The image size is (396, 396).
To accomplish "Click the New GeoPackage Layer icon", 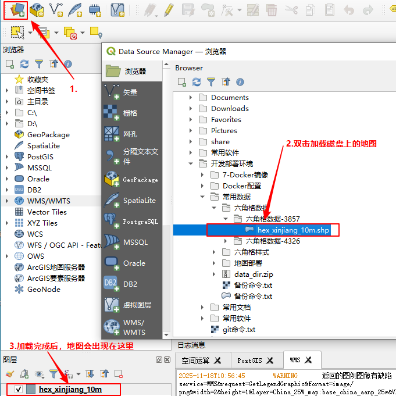I will (37, 10).
